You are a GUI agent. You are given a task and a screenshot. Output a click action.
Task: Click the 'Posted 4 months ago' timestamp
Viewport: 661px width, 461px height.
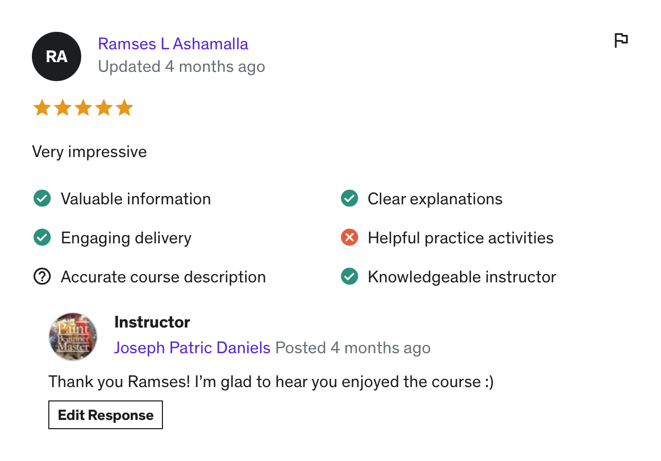coord(353,348)
